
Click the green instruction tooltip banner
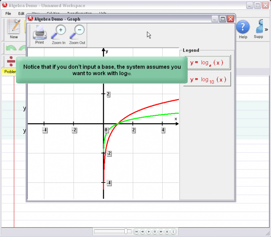(x=102, y=70)
